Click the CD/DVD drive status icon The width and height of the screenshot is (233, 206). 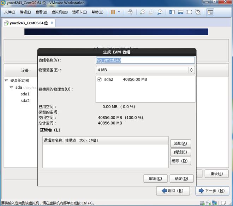point(208,203)
